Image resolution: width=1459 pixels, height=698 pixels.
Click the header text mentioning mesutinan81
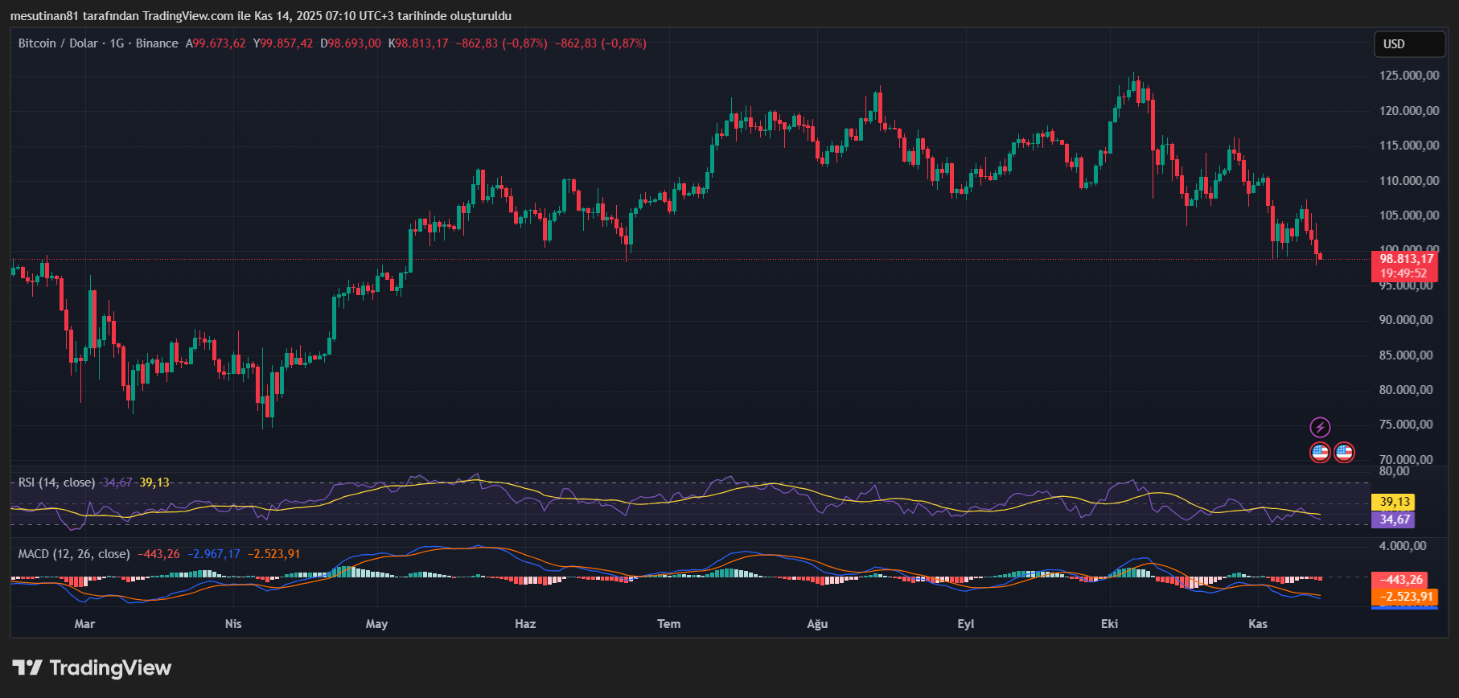click(261, 16)
